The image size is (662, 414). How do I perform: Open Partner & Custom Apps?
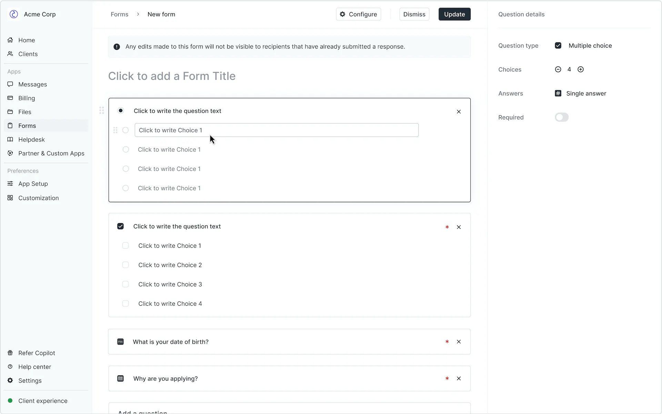click(51, 153)
